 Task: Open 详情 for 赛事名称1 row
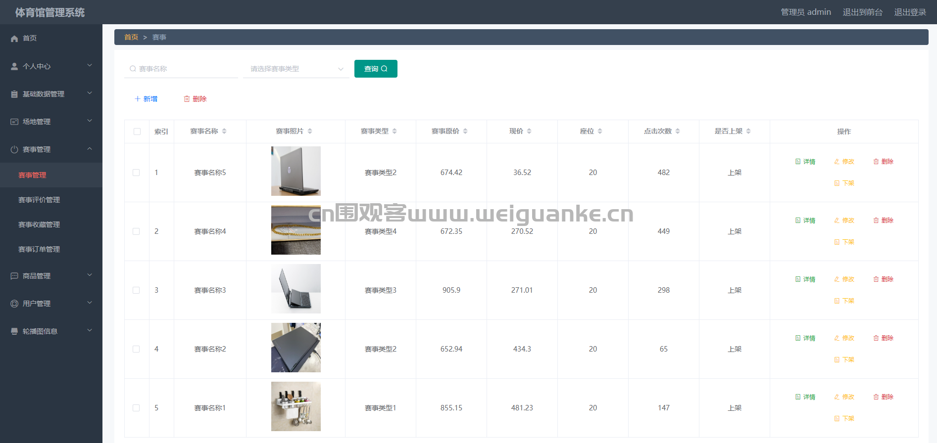click(x=805, y=397)
